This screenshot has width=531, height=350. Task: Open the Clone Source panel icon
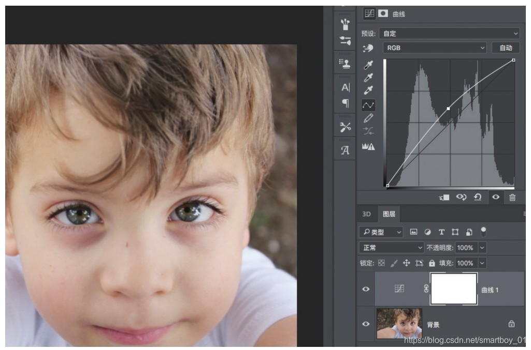[345, 63]
